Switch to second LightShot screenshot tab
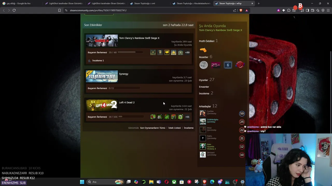Viewport: 332px width, 186px height. point(106,3)
